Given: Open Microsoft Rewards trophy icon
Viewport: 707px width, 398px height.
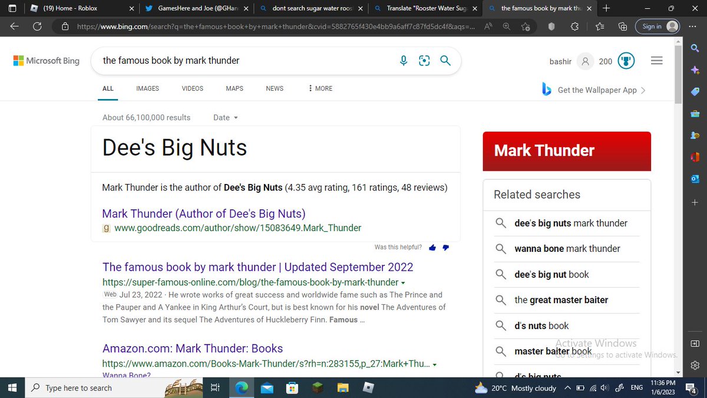Looking at the screenshot, I should pos(626,61).
